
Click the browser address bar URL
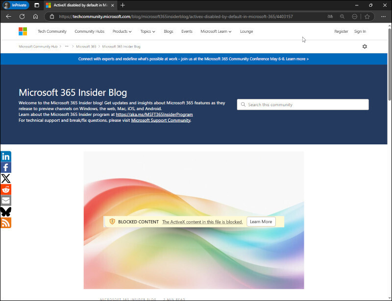coord(176,17)
